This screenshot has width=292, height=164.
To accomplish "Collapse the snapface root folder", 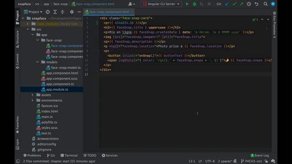I will pyautogui.click(x=23, y=18).
